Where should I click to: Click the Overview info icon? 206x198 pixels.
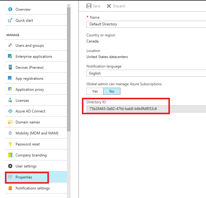pos(10,9)
